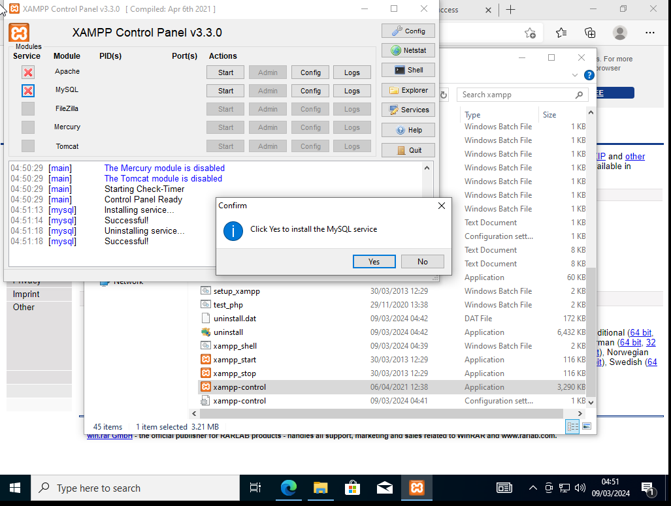The height and width of the screenshot is (506, 671).
Task: Toggle MySQL service install checkbox
Action: click(28, 91)
